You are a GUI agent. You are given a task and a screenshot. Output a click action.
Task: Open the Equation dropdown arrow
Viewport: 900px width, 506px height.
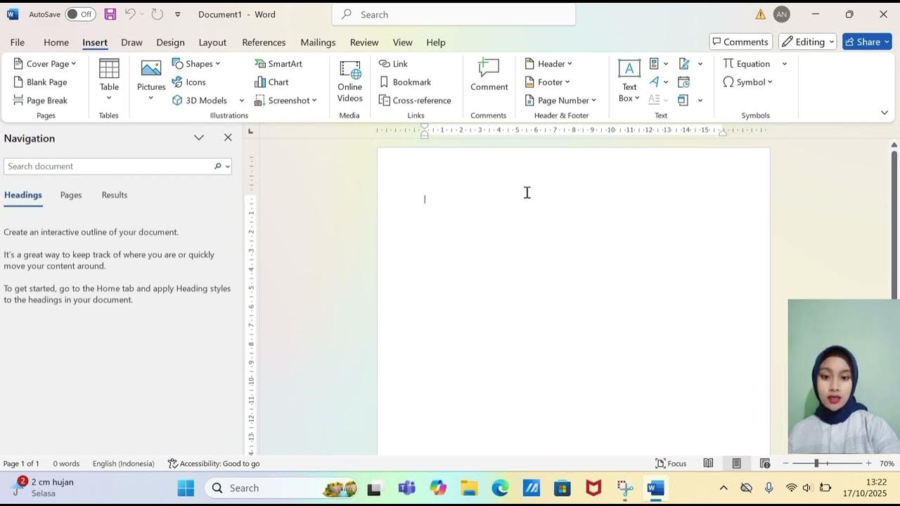[785, 64]
